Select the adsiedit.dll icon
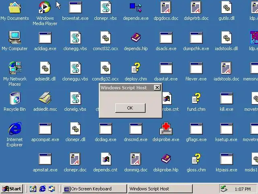258x194 pixels. pos(45,68)
